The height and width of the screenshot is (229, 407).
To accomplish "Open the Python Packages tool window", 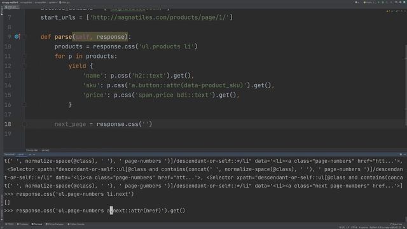I will pos(55,224).
